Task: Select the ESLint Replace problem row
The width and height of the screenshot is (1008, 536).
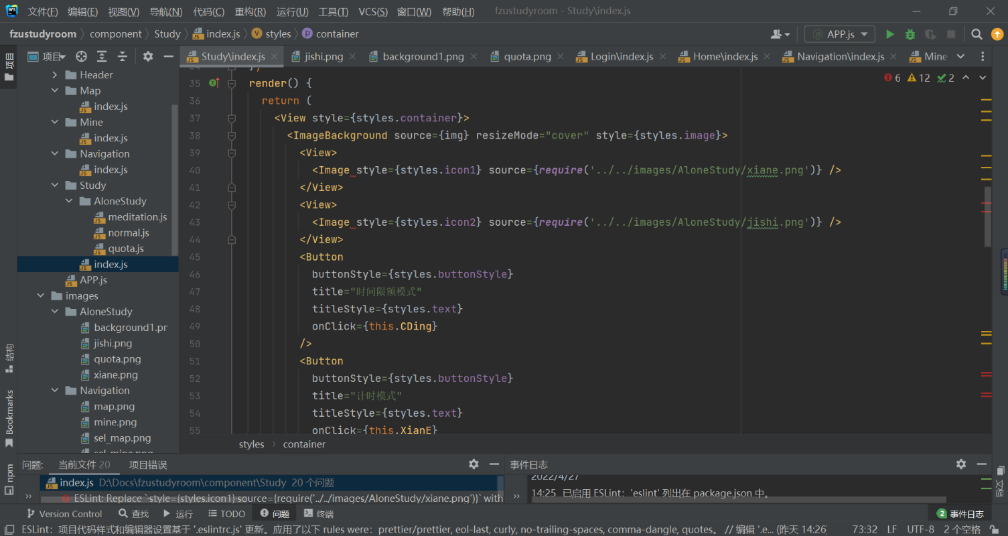Action: (270, 498)
